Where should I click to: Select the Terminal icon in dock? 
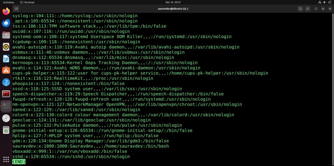pyautogui.click(x=6, y=106)
